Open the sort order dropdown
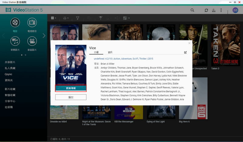 point(66,18)
